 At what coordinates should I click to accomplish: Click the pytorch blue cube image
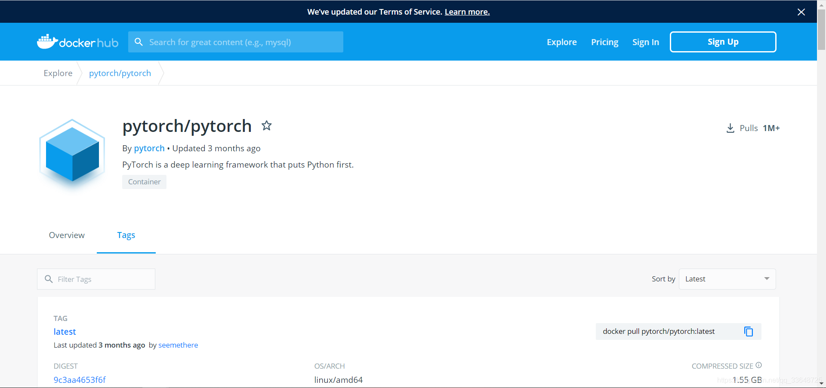point(72,154)
